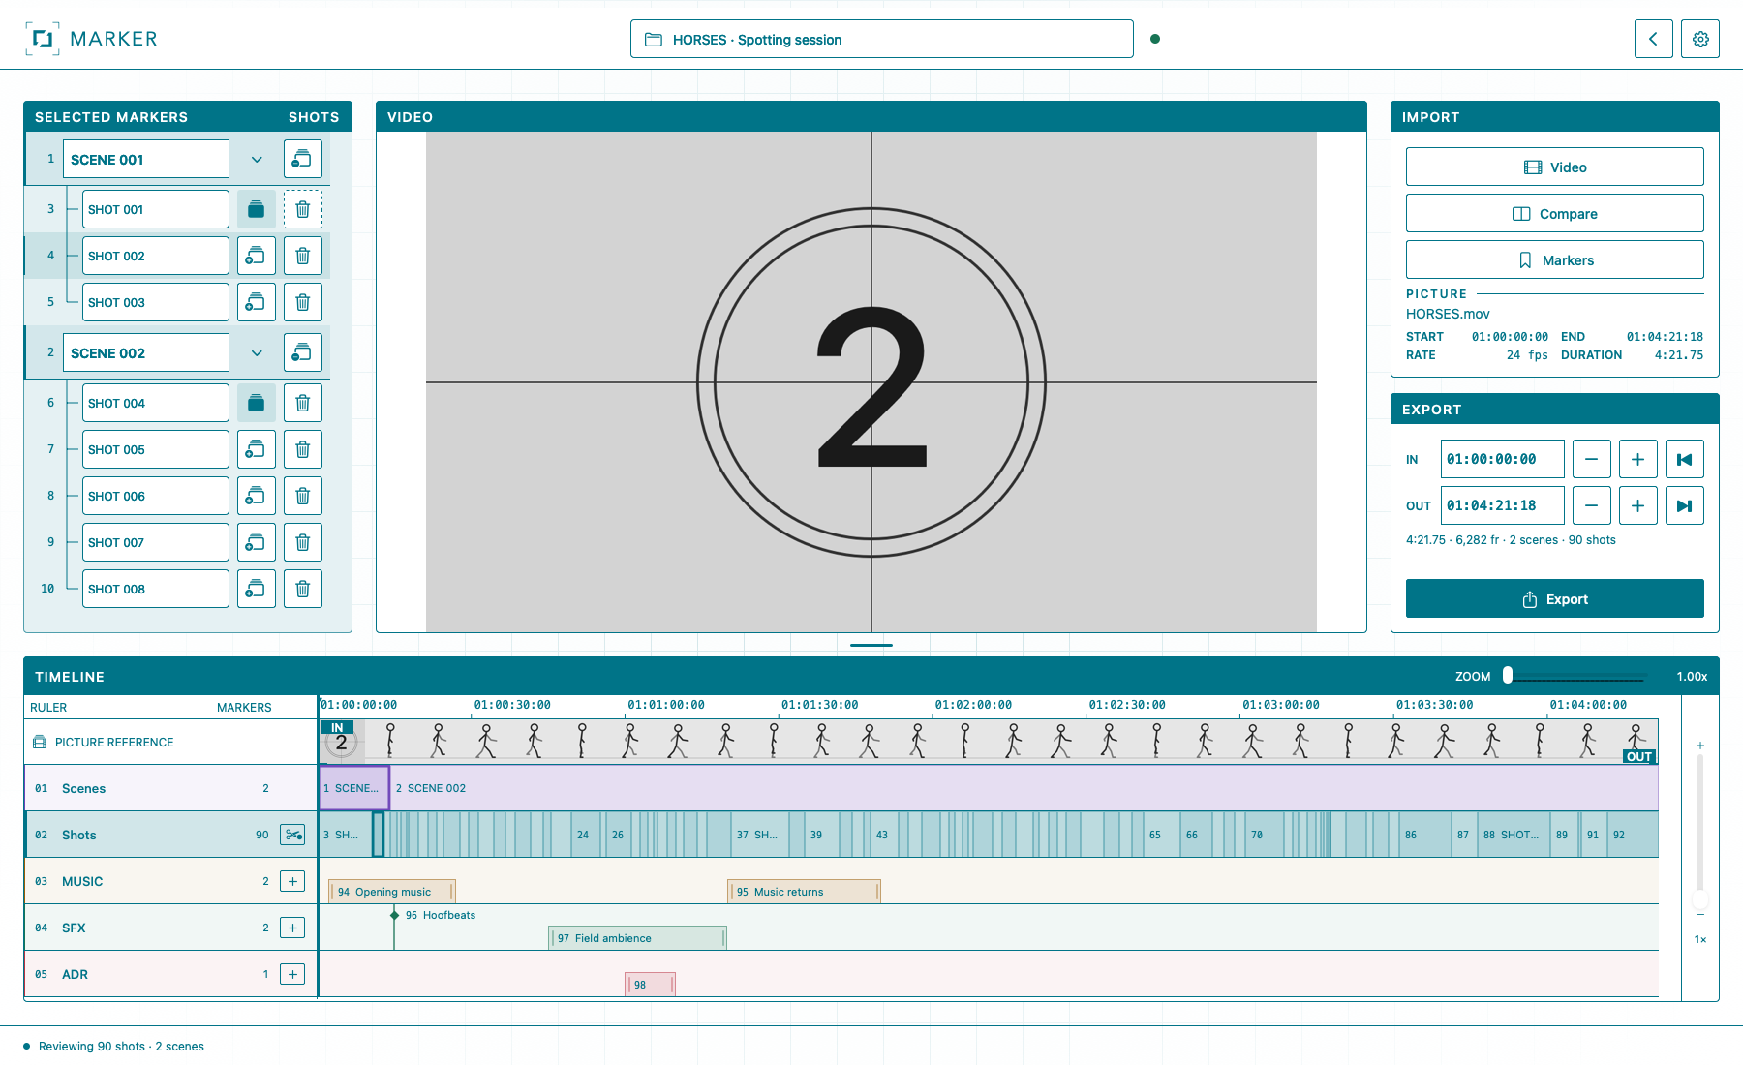Click the back chevron button in header
Screen dimensions: 1743x1065
tap(1654, 39)
